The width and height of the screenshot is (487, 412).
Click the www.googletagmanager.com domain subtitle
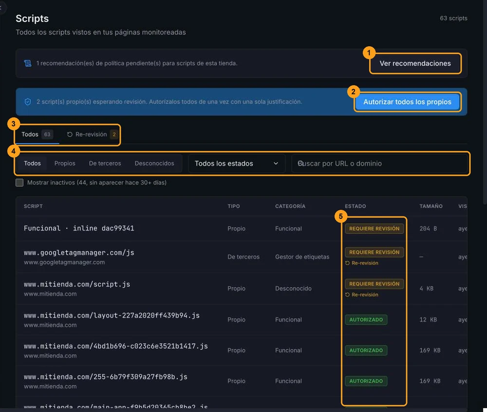(x=64, y=262)
